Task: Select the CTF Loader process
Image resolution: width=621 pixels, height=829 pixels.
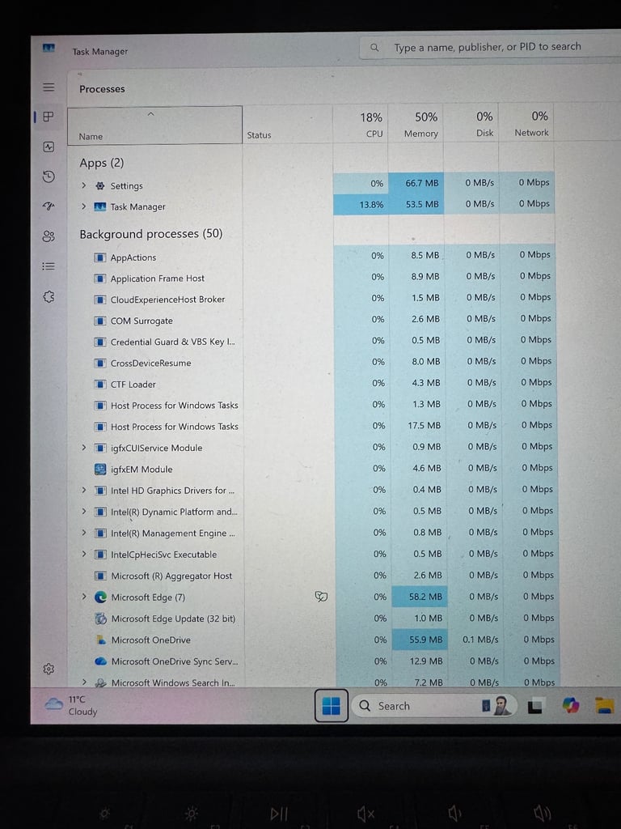Action: pos(314,384)
